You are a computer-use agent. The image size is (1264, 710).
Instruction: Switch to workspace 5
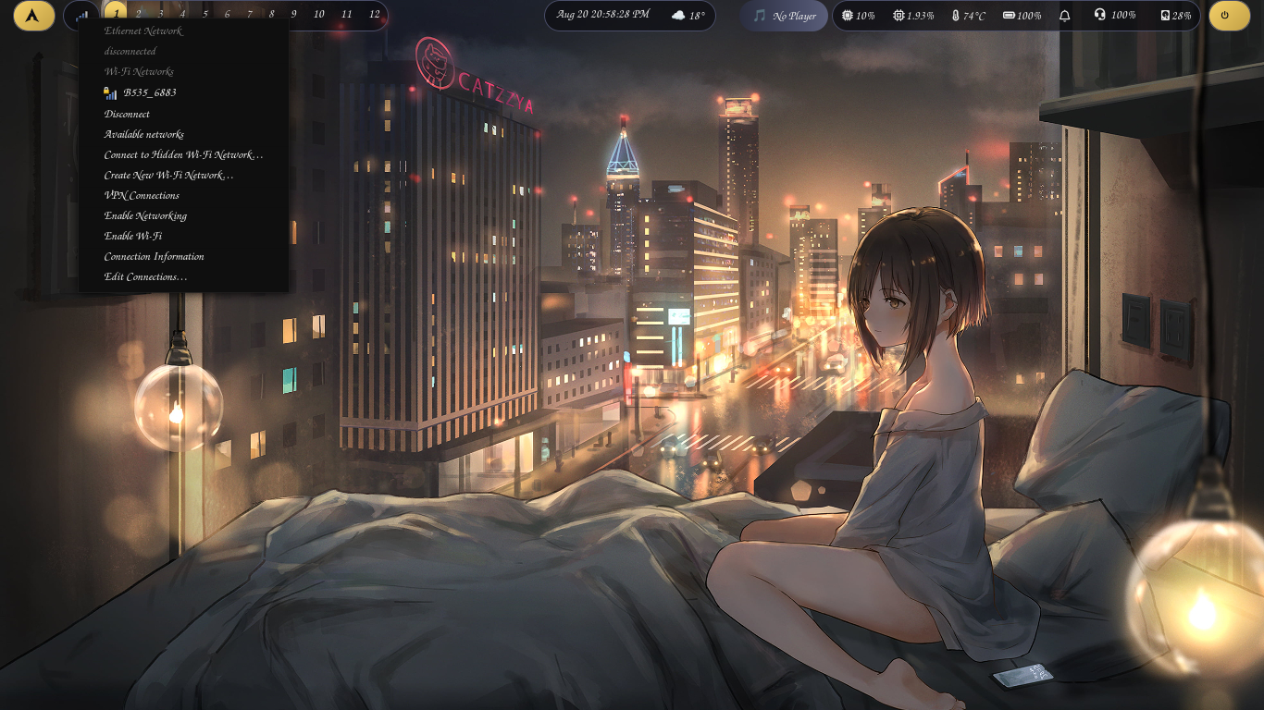(205, 15)
